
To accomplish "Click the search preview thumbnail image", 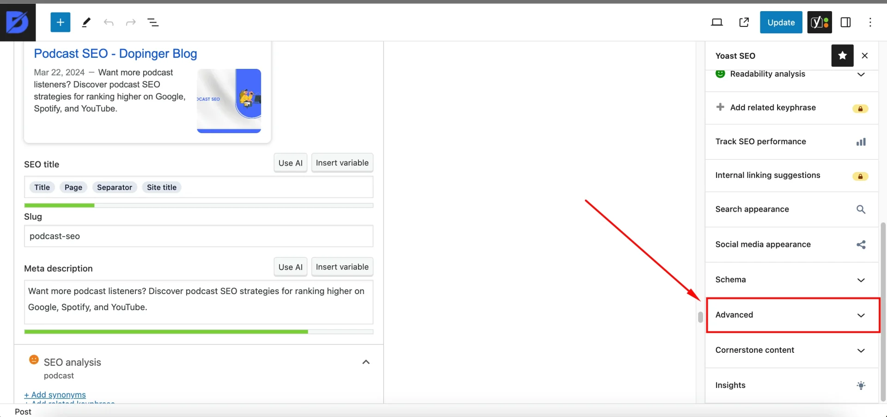I will pyautogui.click(x=229, y=101).
